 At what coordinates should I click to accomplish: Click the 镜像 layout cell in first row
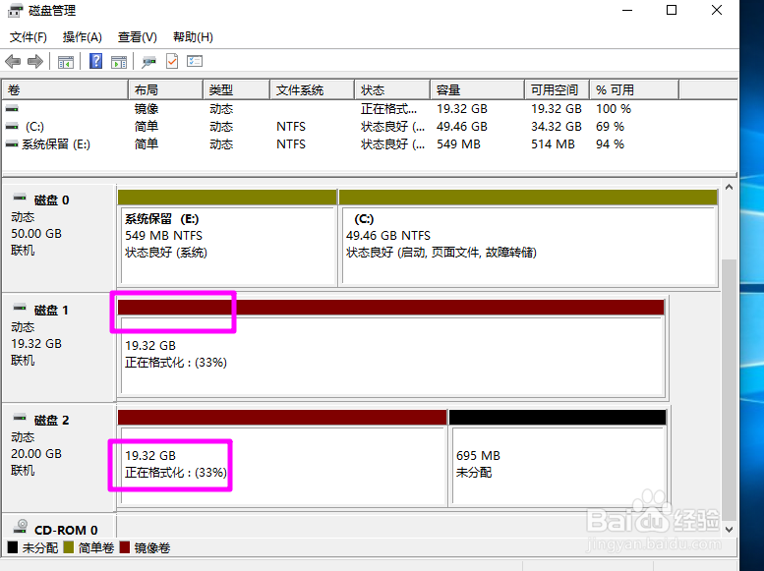pos(147,109)
